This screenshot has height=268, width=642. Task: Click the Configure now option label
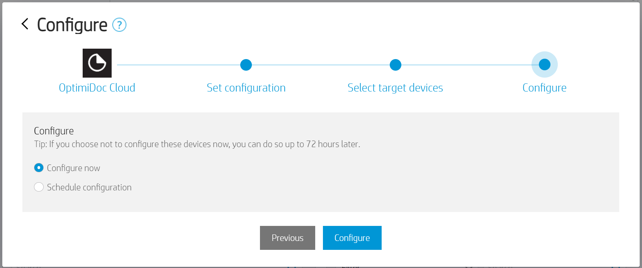click(x=73, y=168)
